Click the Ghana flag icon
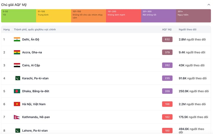This screenshot has height=134, width=213. [17, 52]
